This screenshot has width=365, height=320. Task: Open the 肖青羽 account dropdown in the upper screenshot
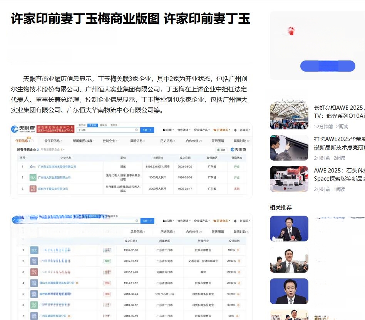[x=245, y=130]
